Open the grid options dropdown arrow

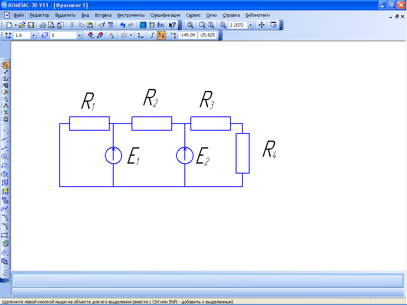pos(130,35)
